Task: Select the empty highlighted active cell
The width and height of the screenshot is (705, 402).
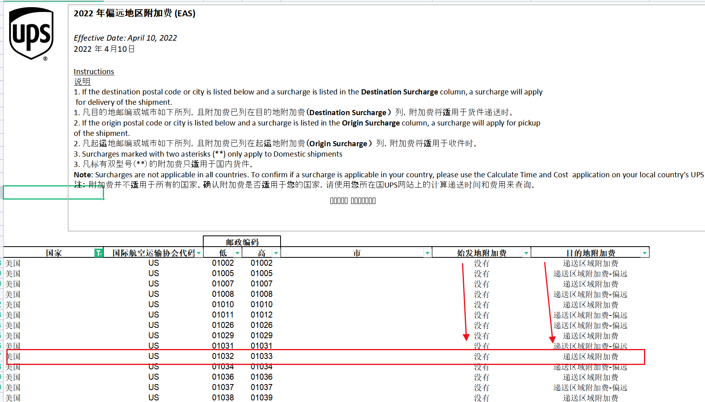Action: point(53,192)
